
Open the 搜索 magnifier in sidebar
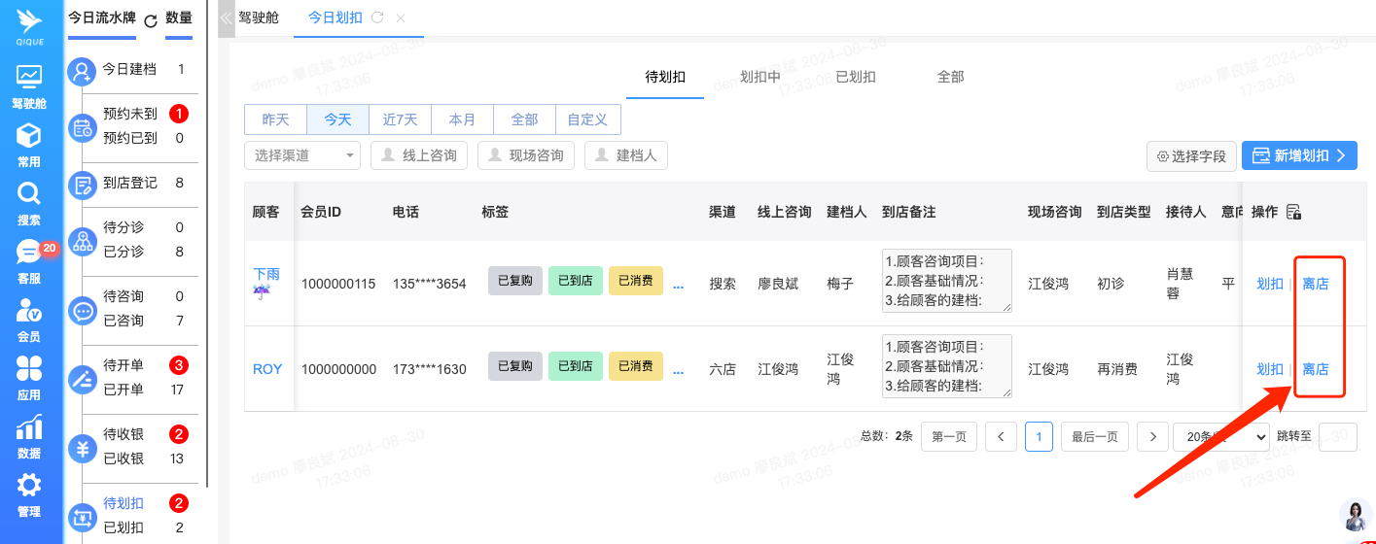point(29,194)
